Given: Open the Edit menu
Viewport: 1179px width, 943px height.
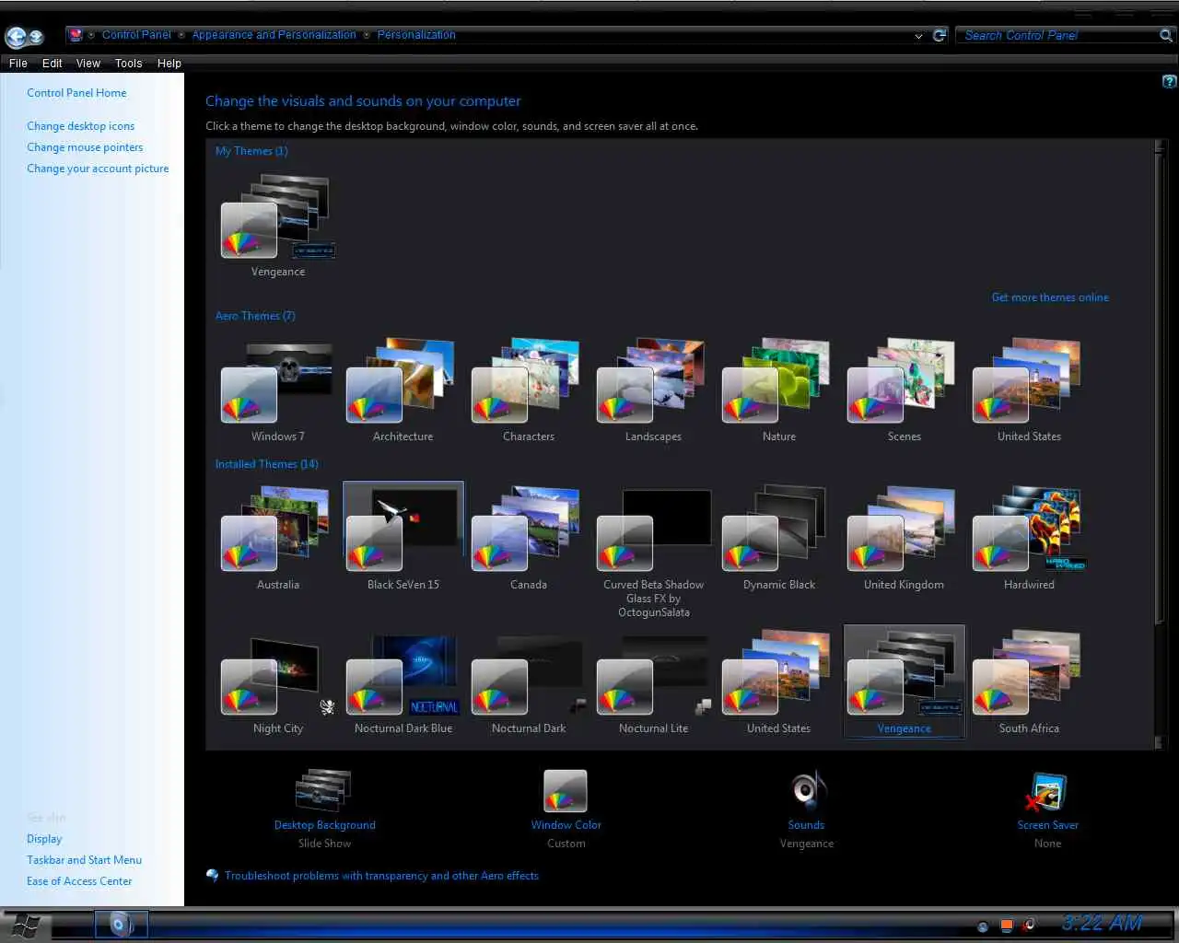Looking at the screenshot, I should [x=53, y=64].
